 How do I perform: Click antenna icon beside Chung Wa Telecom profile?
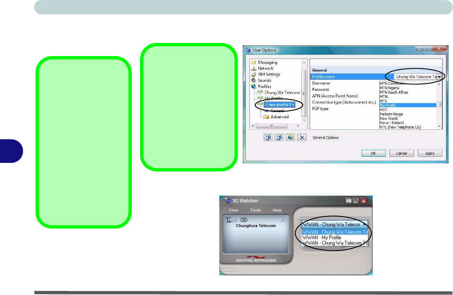coord(260,92)
